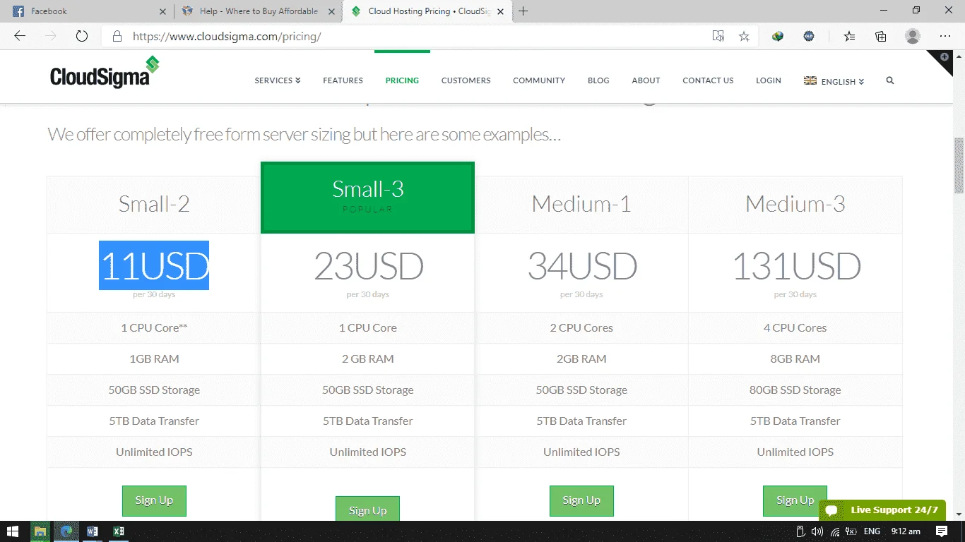The image size is (965, 542).
Task: Open the ABOUT menu item
Action: click(646, 80)
